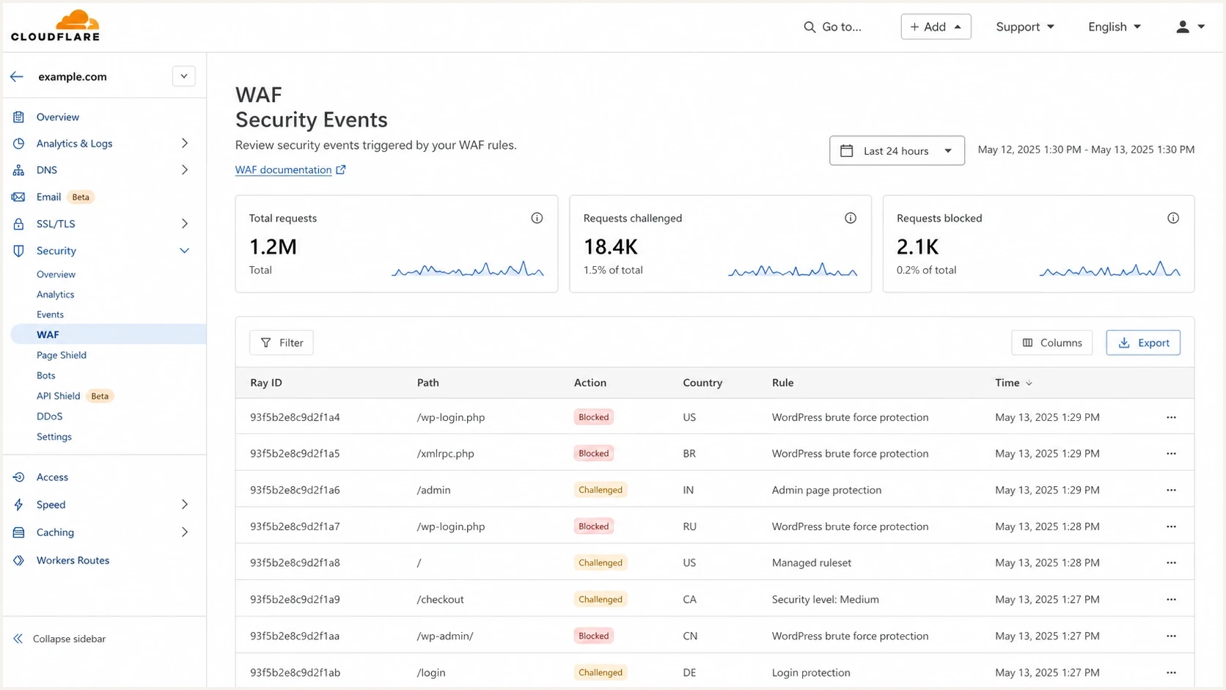Click the Columns button
Image resolution: width=1226 pixels, height=690 pixels.
tap(1052, 342)
